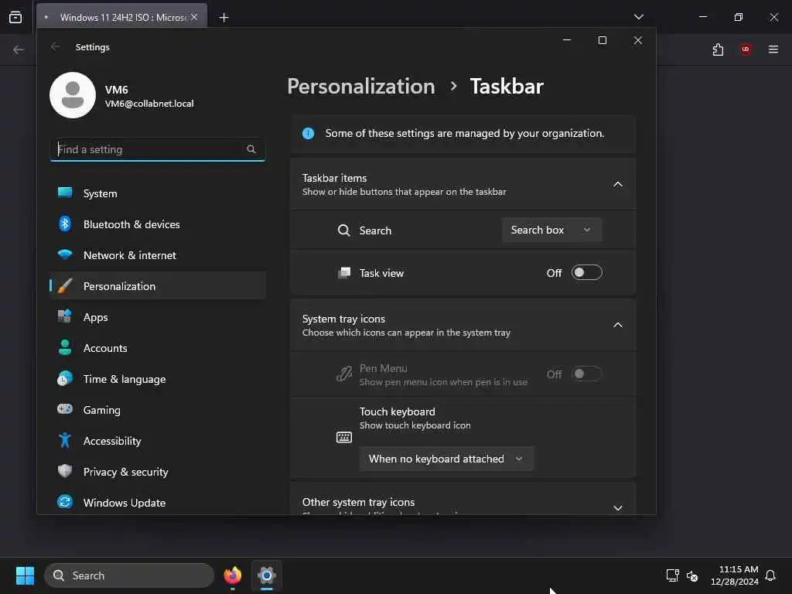
Task: Click the Personalization breadcrumb link
Action: point(361,87)
